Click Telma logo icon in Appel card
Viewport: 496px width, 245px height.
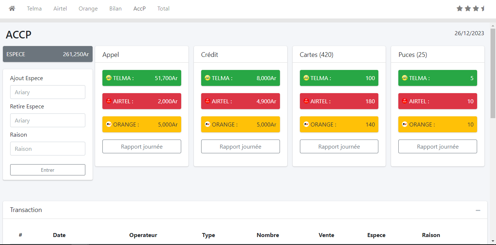(109, 78)
